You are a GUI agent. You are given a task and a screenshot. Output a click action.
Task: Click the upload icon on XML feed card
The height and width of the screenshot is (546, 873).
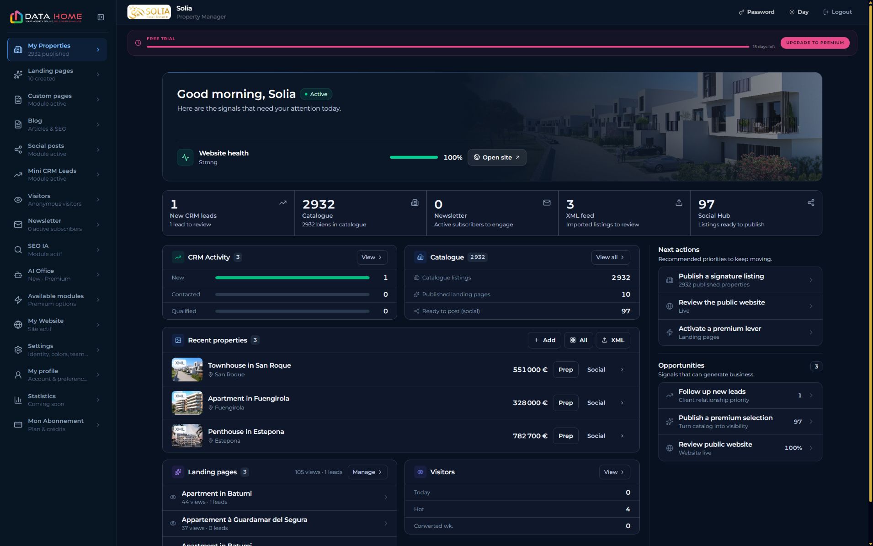tap(679, 203)
